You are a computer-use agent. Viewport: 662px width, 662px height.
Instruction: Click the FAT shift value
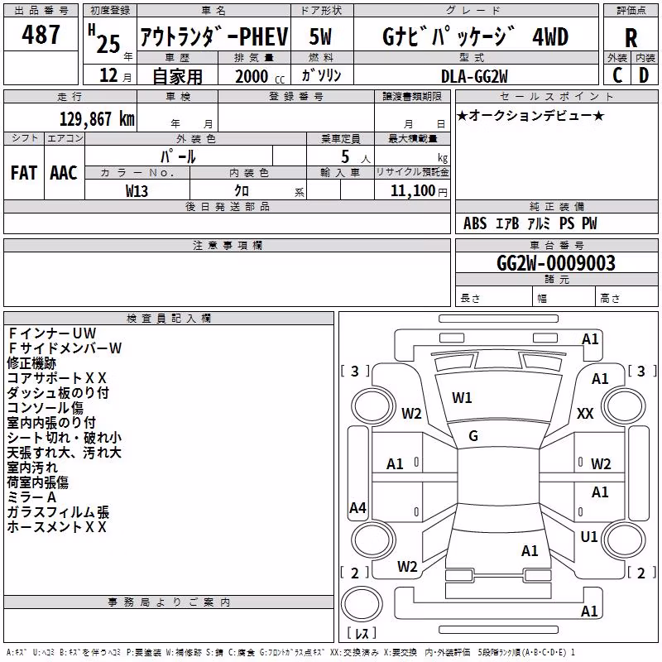24,173
